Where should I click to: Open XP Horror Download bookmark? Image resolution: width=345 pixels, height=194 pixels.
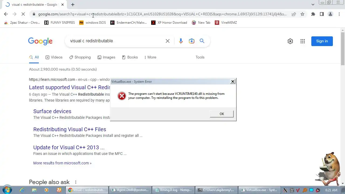point(169,23)
